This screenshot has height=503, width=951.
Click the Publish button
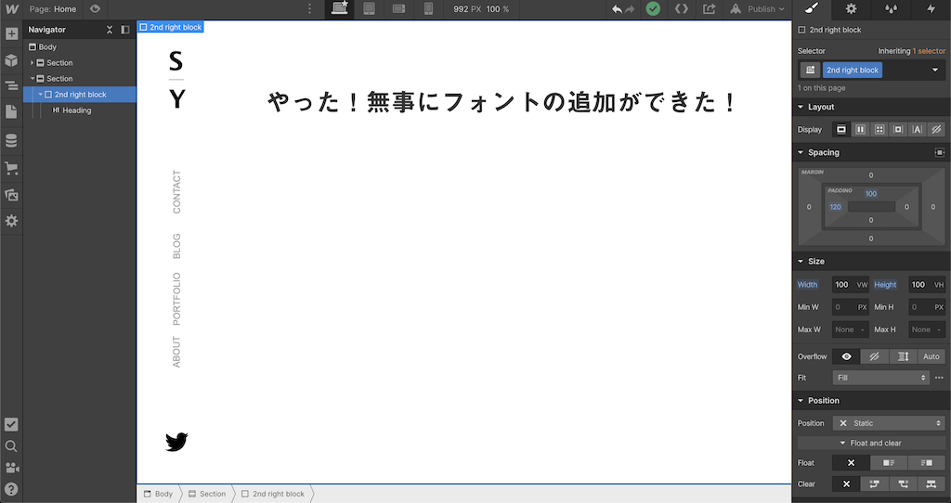click(x=758, y=9)
